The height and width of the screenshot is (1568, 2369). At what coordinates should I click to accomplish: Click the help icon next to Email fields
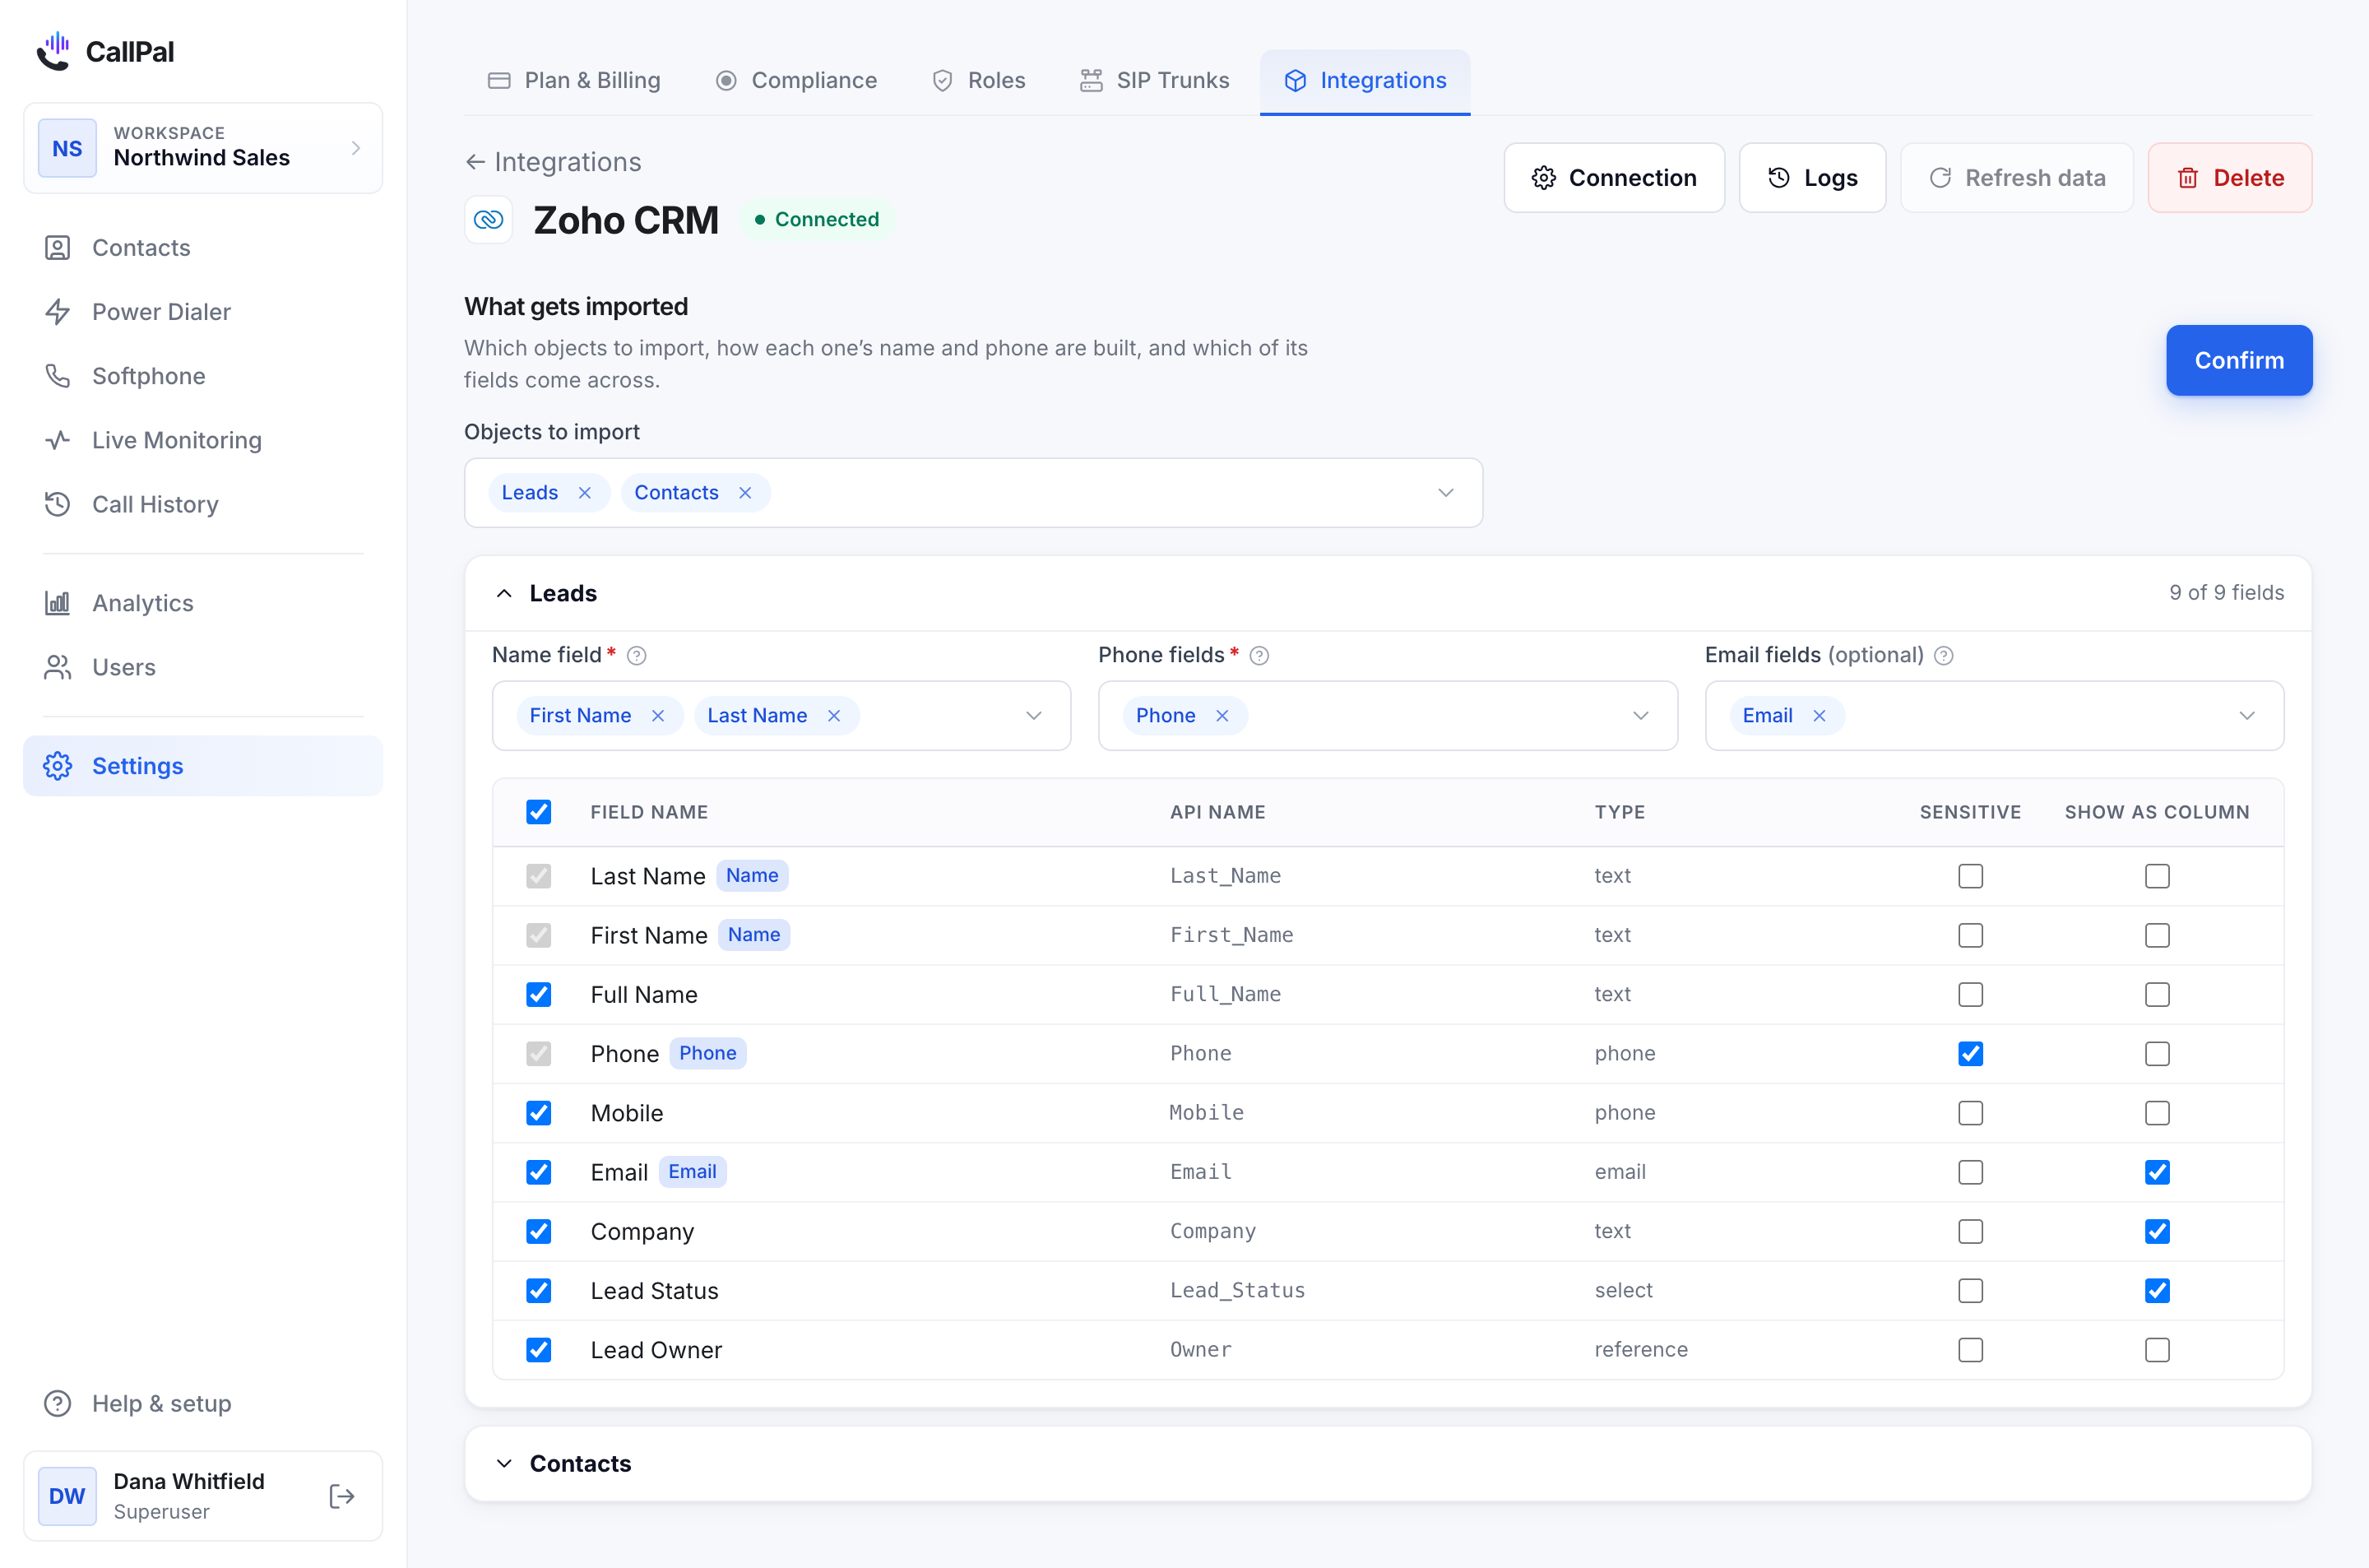pyautogui.click(x=1943, y=656)
